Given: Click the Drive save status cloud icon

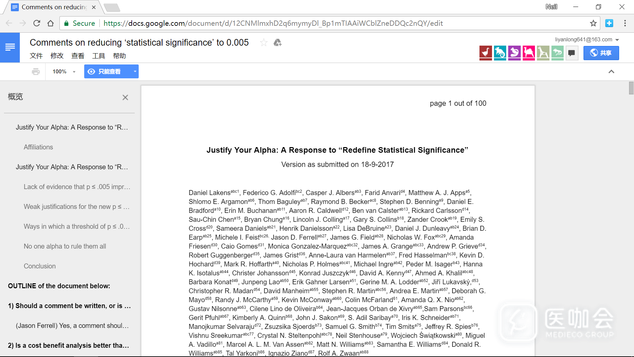Looking at the screenshot, I should click(277, 43).
